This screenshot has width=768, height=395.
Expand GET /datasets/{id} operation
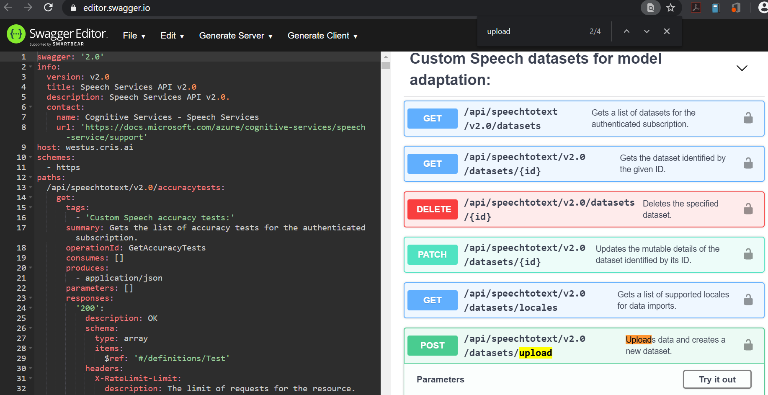[584, 164]
